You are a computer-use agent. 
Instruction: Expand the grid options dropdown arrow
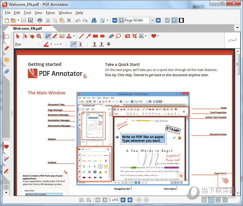(107, 20)
